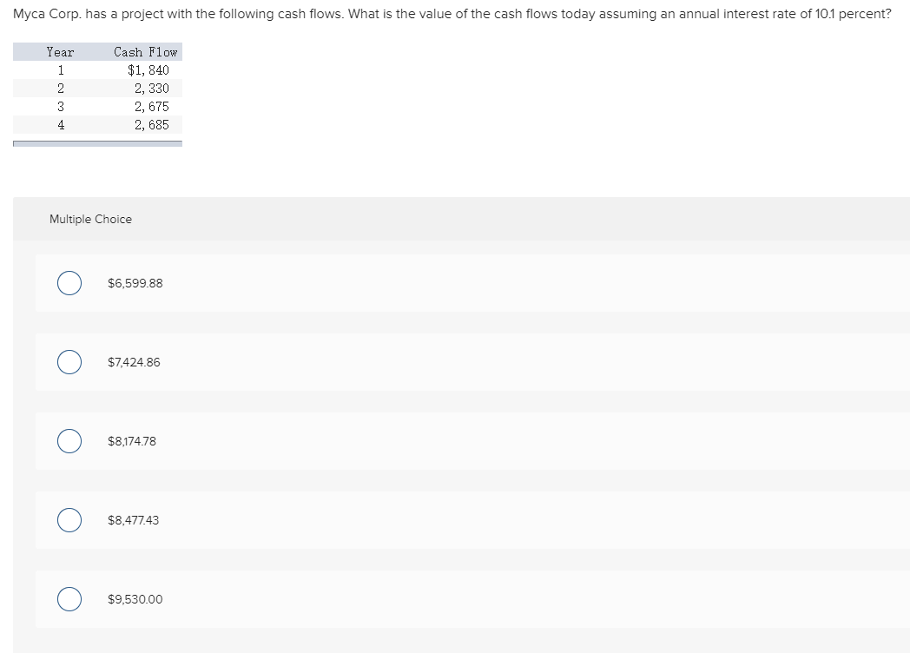Click the 2,330 cash flow cell
Screen dimensions: 910x653
tap(152, 89)
